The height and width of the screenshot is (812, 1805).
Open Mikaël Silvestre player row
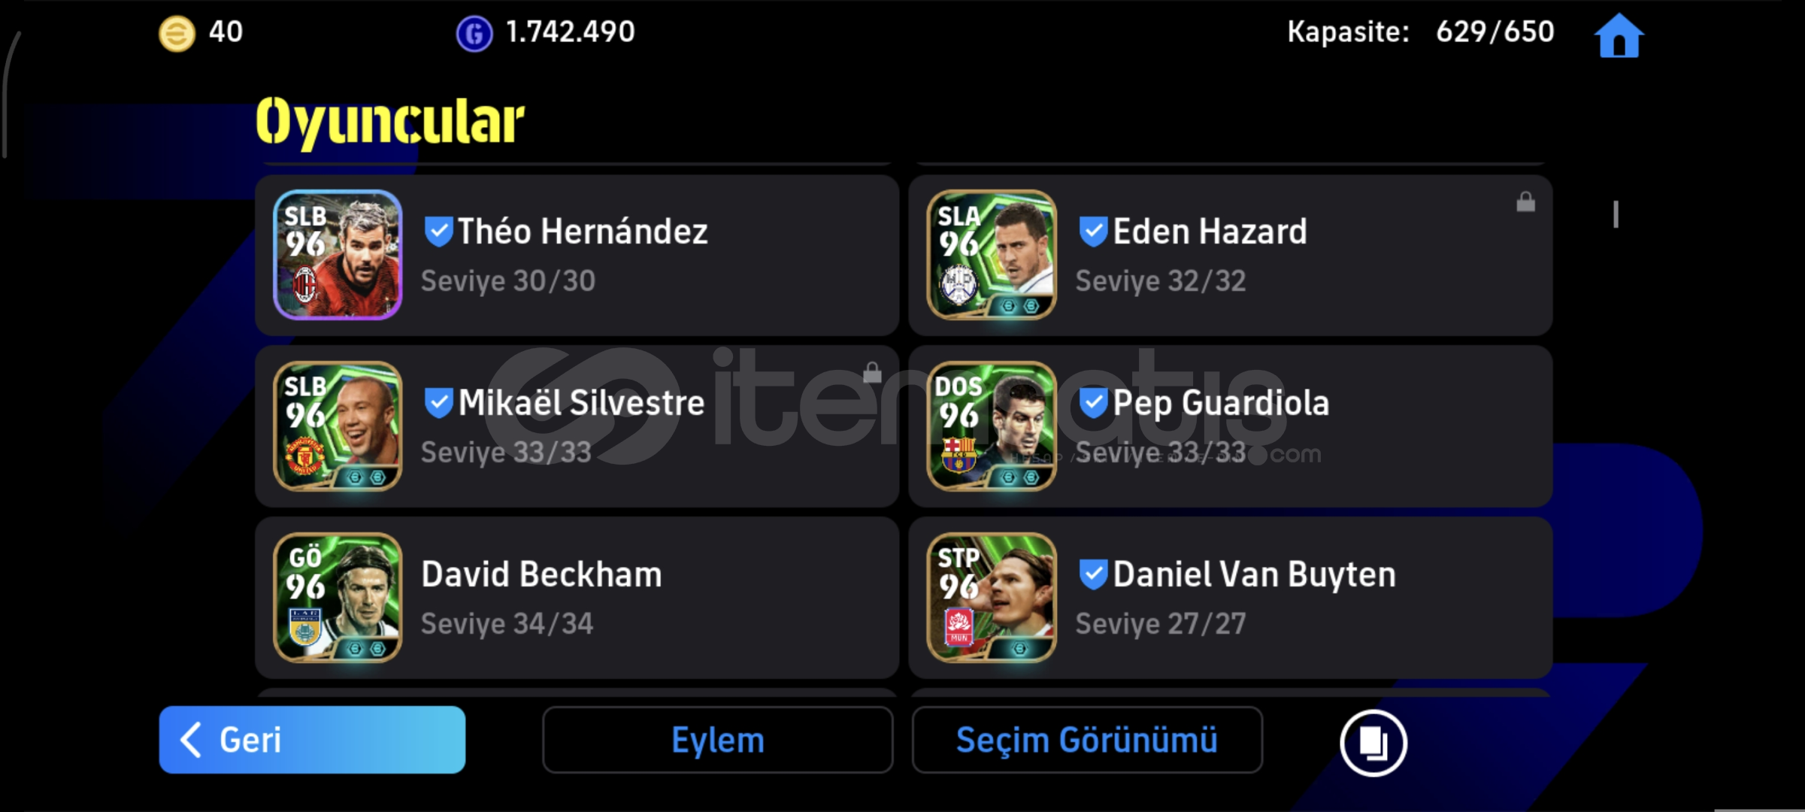click(577, 426)
